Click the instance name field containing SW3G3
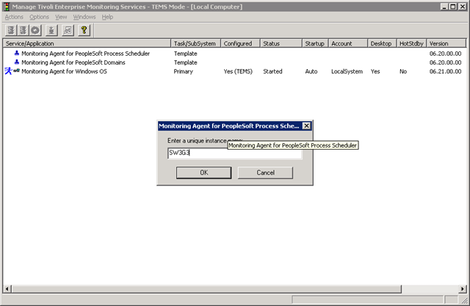 click(x=235, y=153)
